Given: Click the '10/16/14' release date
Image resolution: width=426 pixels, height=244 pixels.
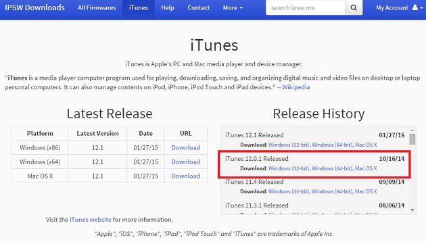Looking at the screenshot, I should 392,159.
